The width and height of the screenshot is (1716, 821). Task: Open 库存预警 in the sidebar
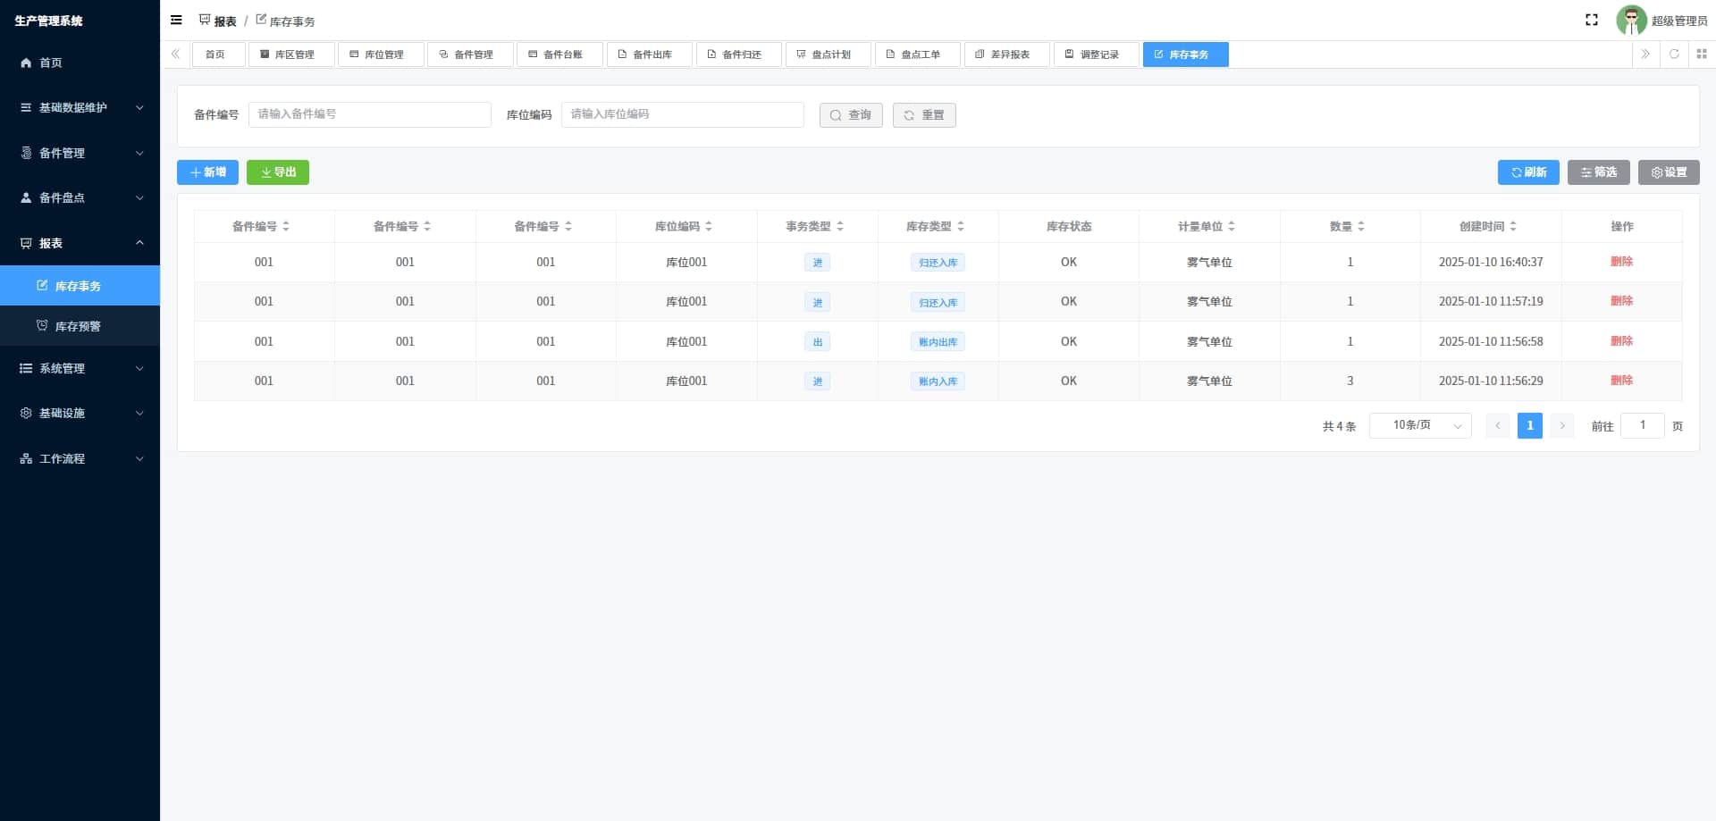click(x=80, y=326)
